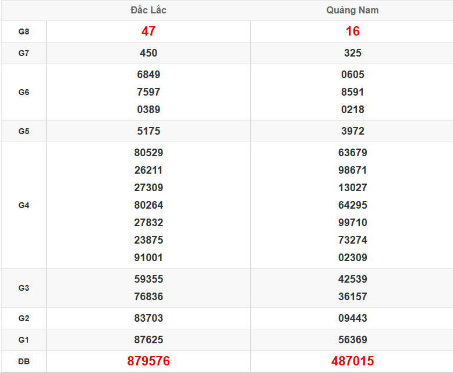Click G1 result 56369
The height and width of the screenshot is (373, 453).
pyautogui.click(x=352, y=340)
